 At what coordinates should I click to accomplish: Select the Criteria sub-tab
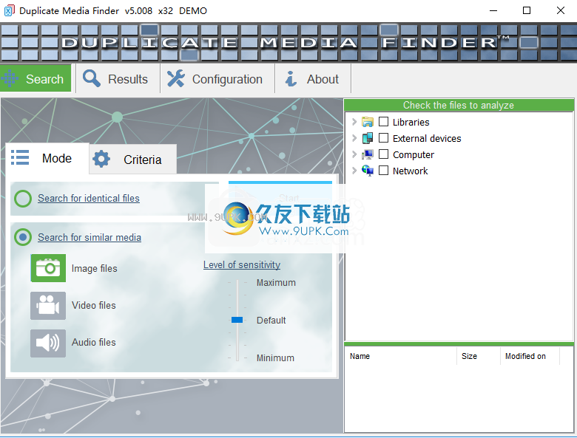[133, 159]
